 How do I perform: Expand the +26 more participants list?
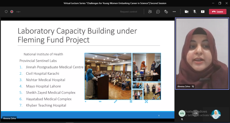(x=195, y=113)
